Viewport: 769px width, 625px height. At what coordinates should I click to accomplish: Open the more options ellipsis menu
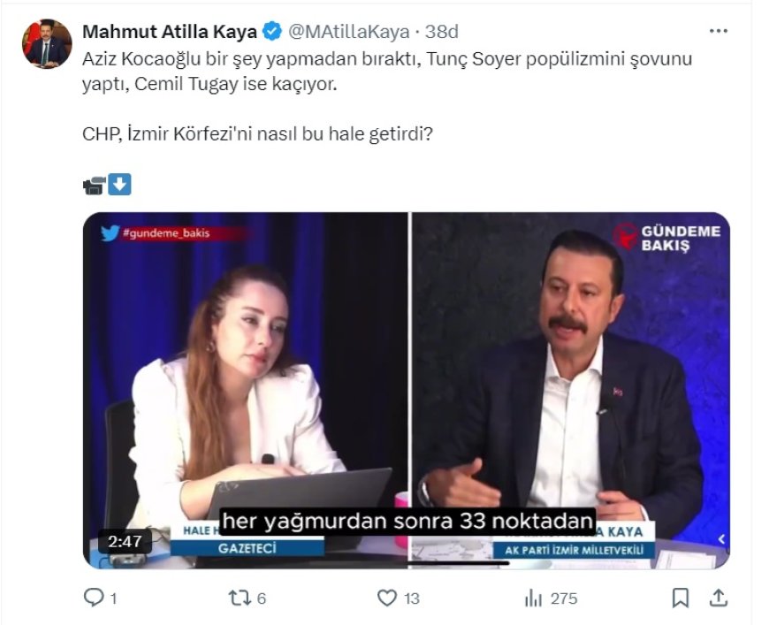pos(718,31)
